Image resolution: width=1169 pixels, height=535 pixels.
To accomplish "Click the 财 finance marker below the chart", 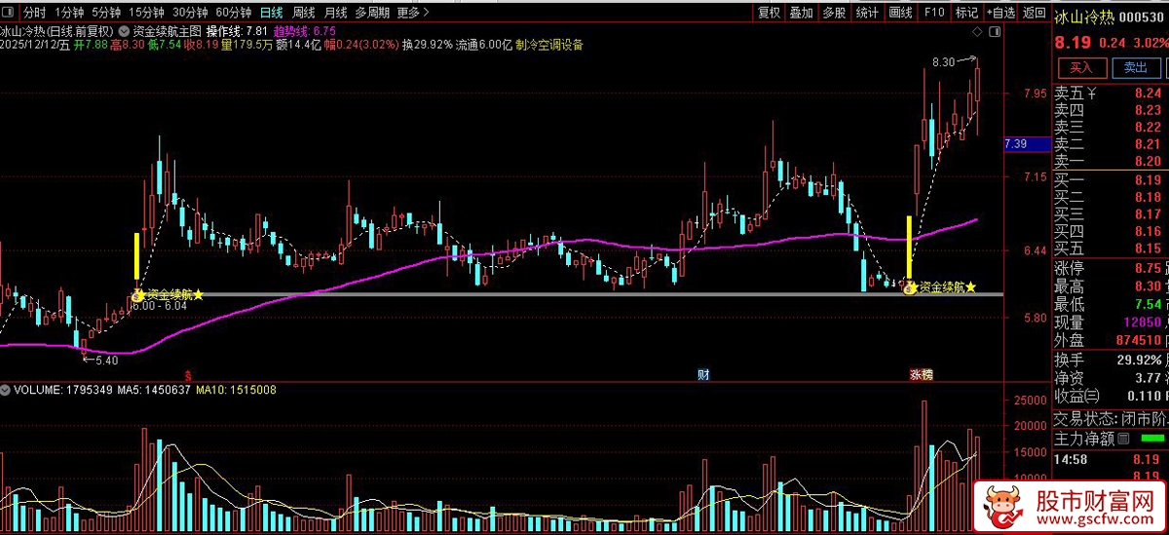I will pyautogui.click(x=702, y=374).
